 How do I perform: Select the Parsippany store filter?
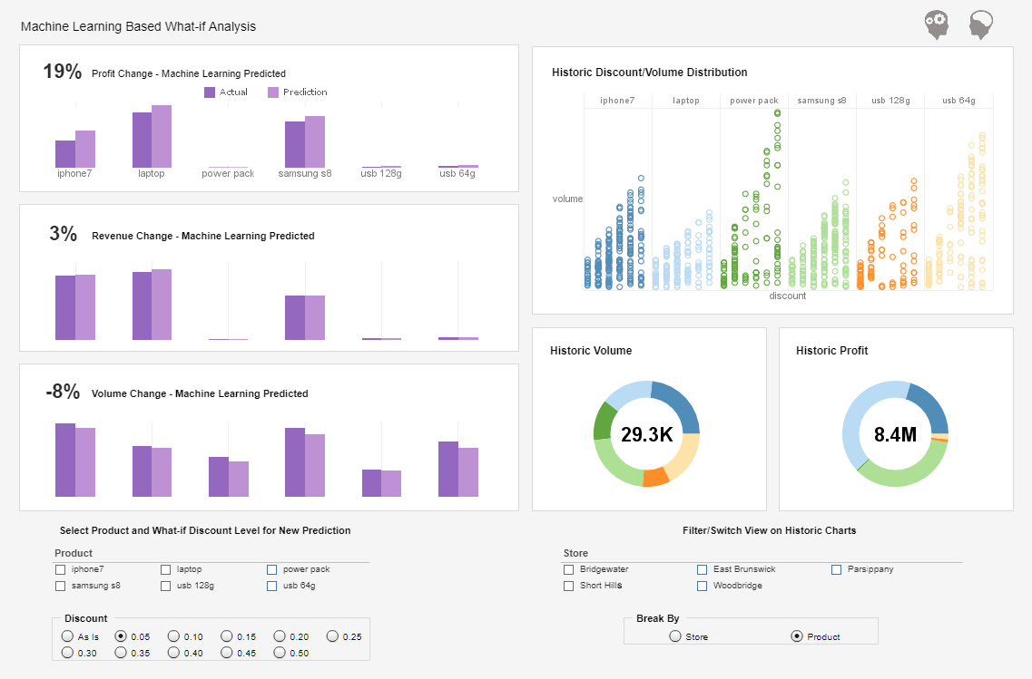point(836,570)
